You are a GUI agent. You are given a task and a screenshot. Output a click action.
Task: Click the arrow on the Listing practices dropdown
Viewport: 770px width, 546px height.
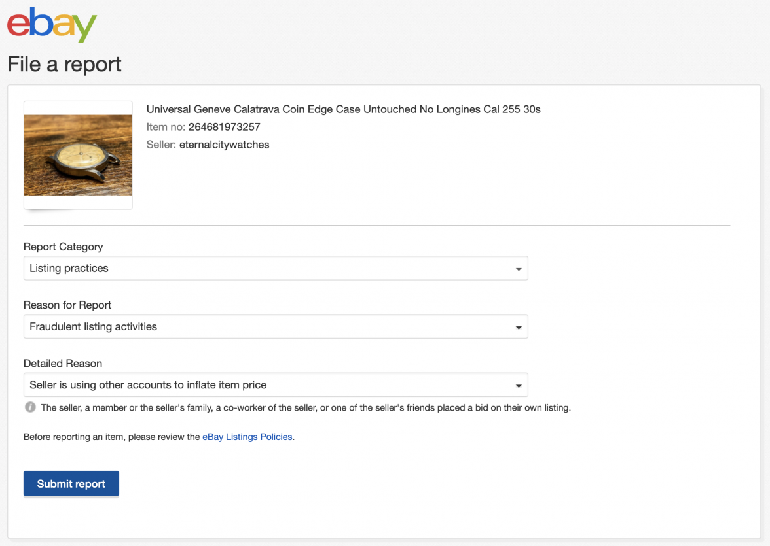[518, 269]
